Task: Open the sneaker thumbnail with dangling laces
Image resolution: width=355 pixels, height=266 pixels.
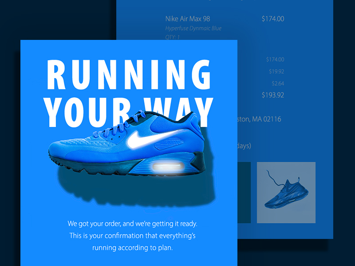Action: 286,192
